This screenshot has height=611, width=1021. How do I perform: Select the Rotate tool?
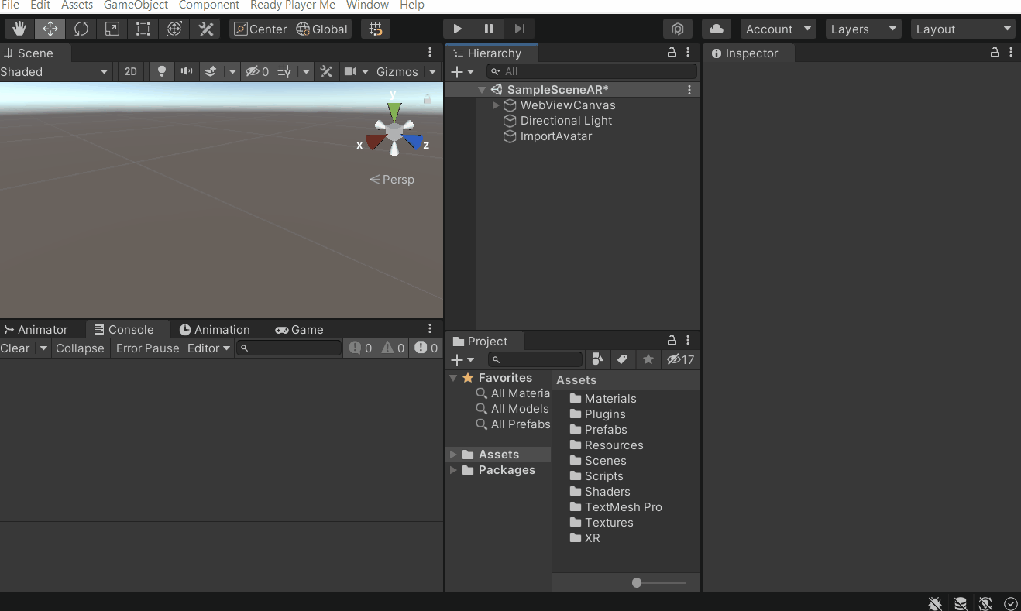[x=81, y=29]
